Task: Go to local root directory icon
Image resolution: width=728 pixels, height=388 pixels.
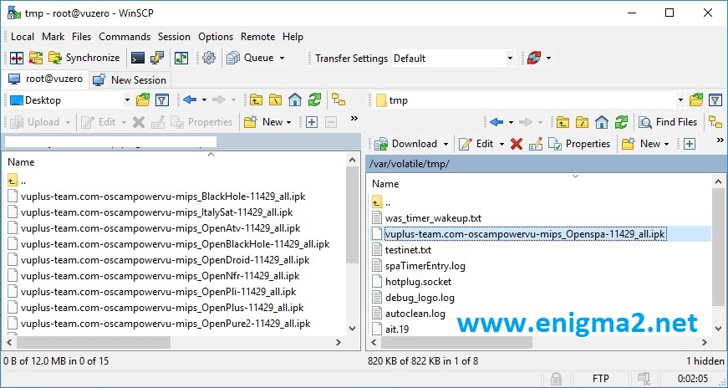Action: (275, 100)
